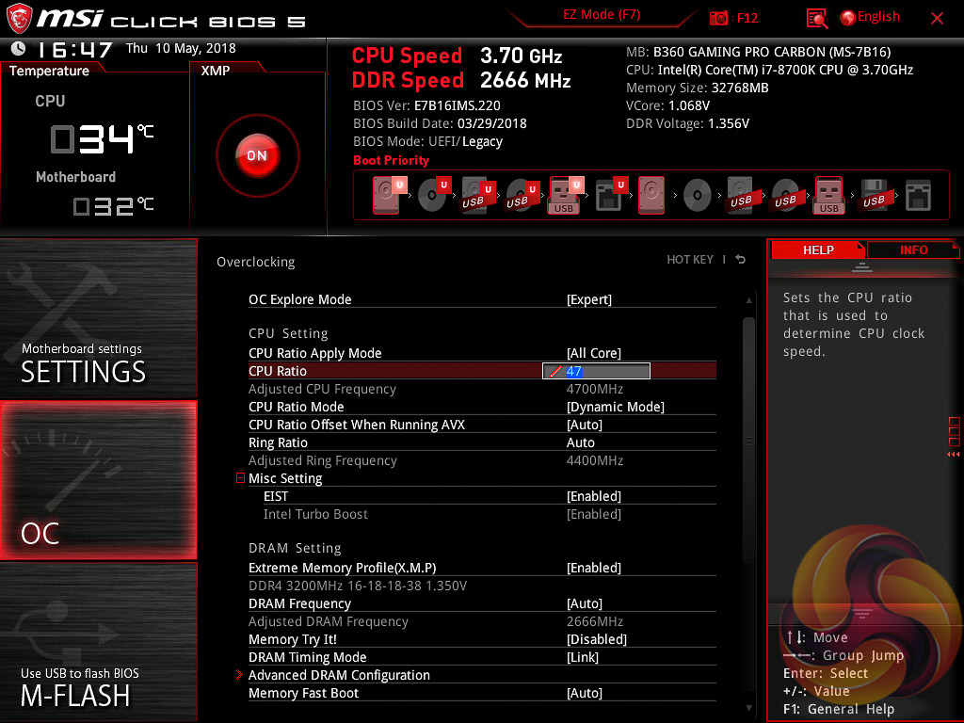
Task: Switch to EZ Mode (F7)
Action: [x=602, y=15]
